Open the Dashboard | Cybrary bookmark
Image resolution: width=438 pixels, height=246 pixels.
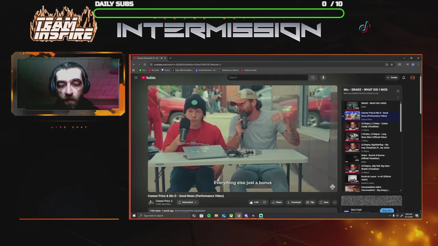[229, 70]
